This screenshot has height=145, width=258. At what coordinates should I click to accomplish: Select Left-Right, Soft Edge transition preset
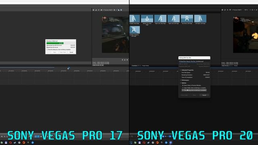click(x=200, y=19)
